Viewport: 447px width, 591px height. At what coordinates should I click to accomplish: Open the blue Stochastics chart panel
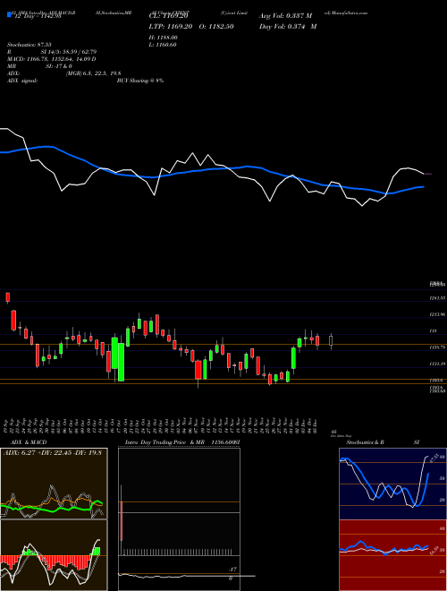(392, 484)
